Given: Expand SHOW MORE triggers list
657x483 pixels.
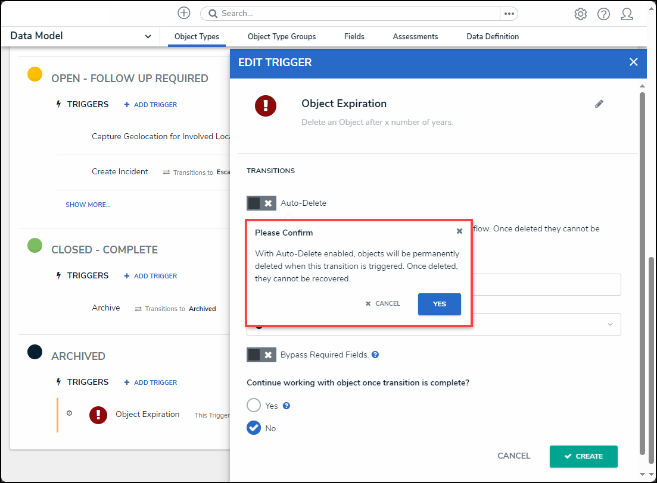Looking at the screenshot, I should pyautogui.click(x=88, y=205).
